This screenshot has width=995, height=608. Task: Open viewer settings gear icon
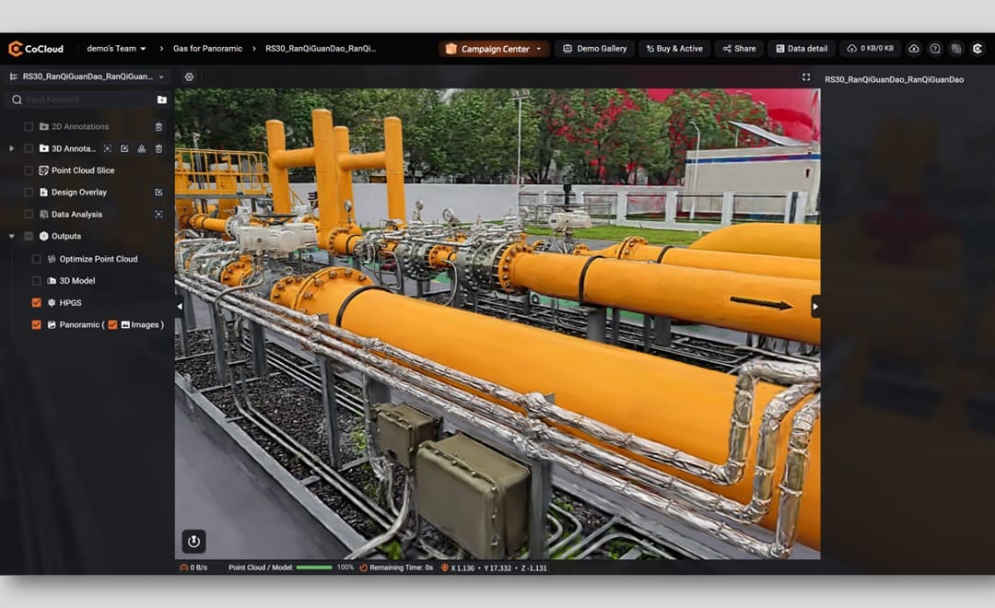click(x=189, y=76)
